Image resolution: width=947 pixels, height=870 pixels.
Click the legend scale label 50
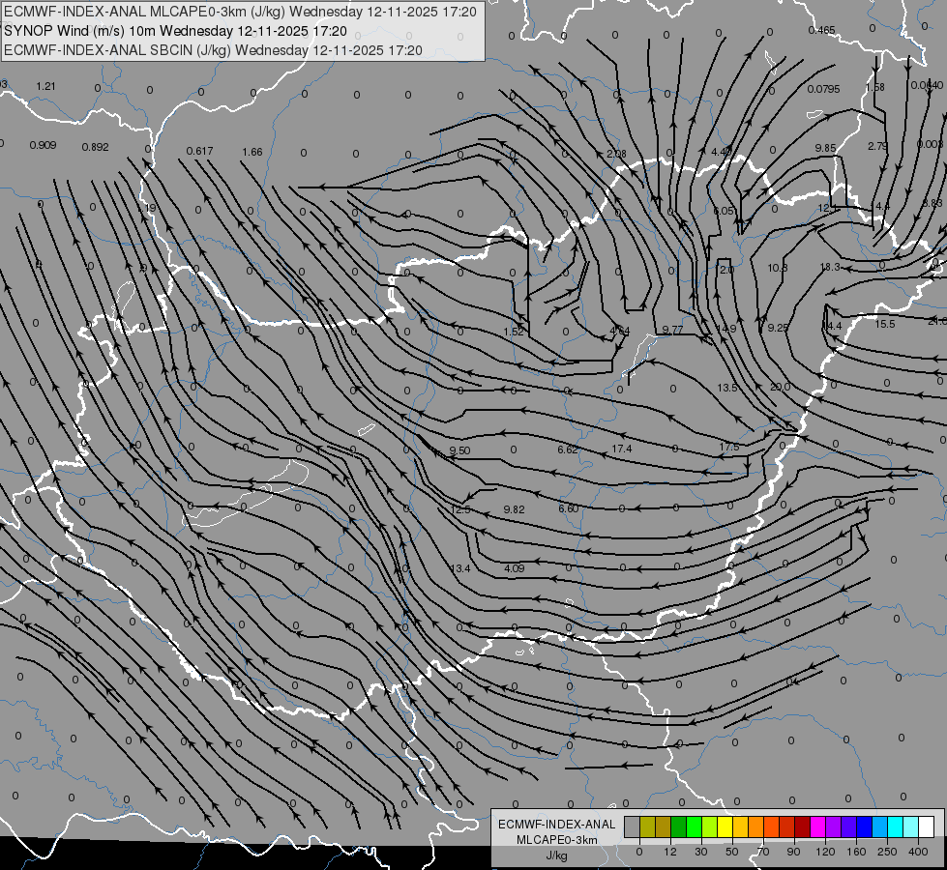click(x=732, y=852)
